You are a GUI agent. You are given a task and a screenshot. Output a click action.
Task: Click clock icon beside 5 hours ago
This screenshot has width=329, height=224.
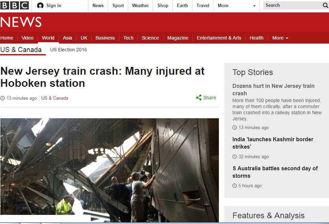[x=234, y=186]
